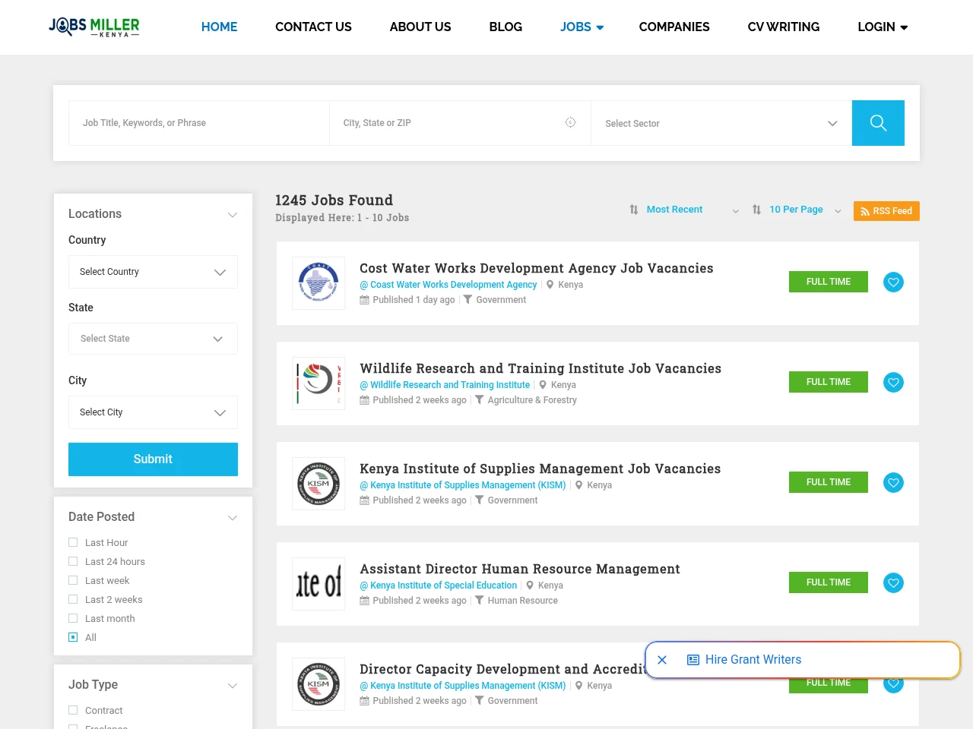Open Assistant Director Human Resource Management job
This screenshot has width=973, height=729.
[x=520, y=569]
